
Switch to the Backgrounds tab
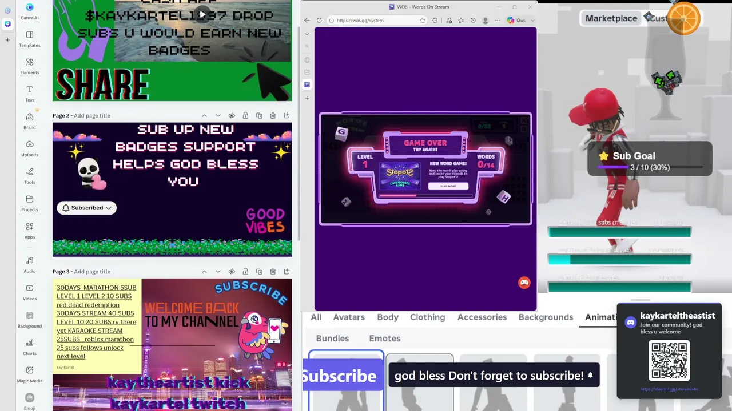[x=546, y=317]
